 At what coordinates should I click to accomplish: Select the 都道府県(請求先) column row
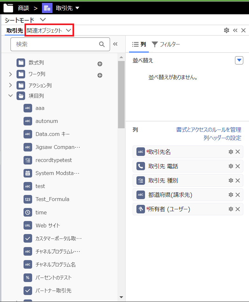click(x=188, y=195)
